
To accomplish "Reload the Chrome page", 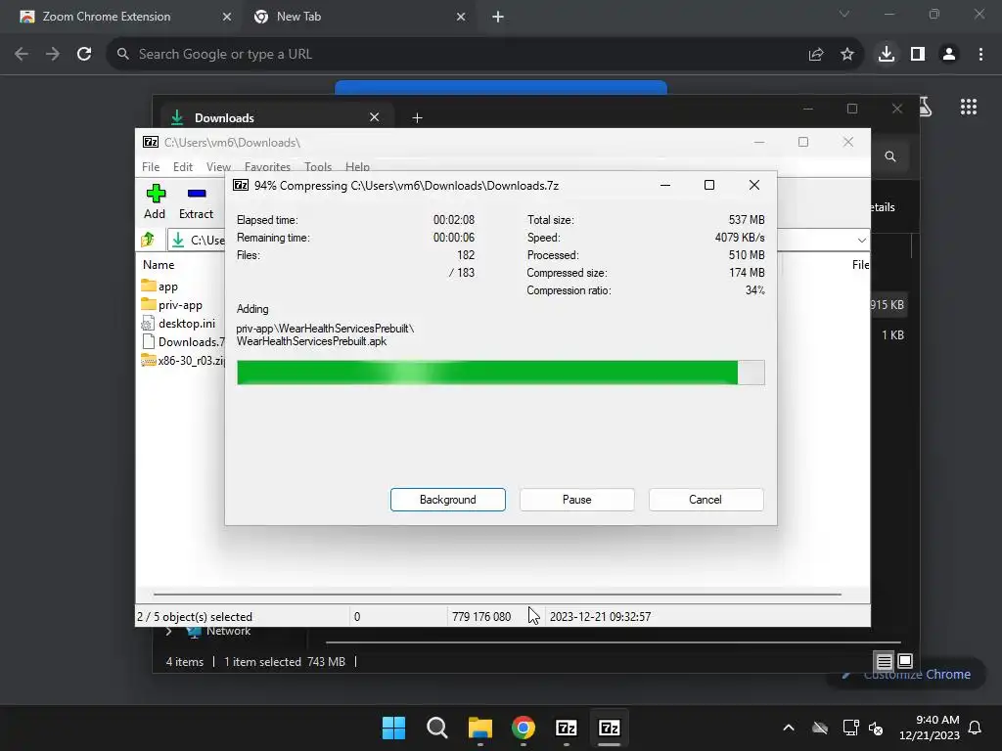I will [84, 54].
